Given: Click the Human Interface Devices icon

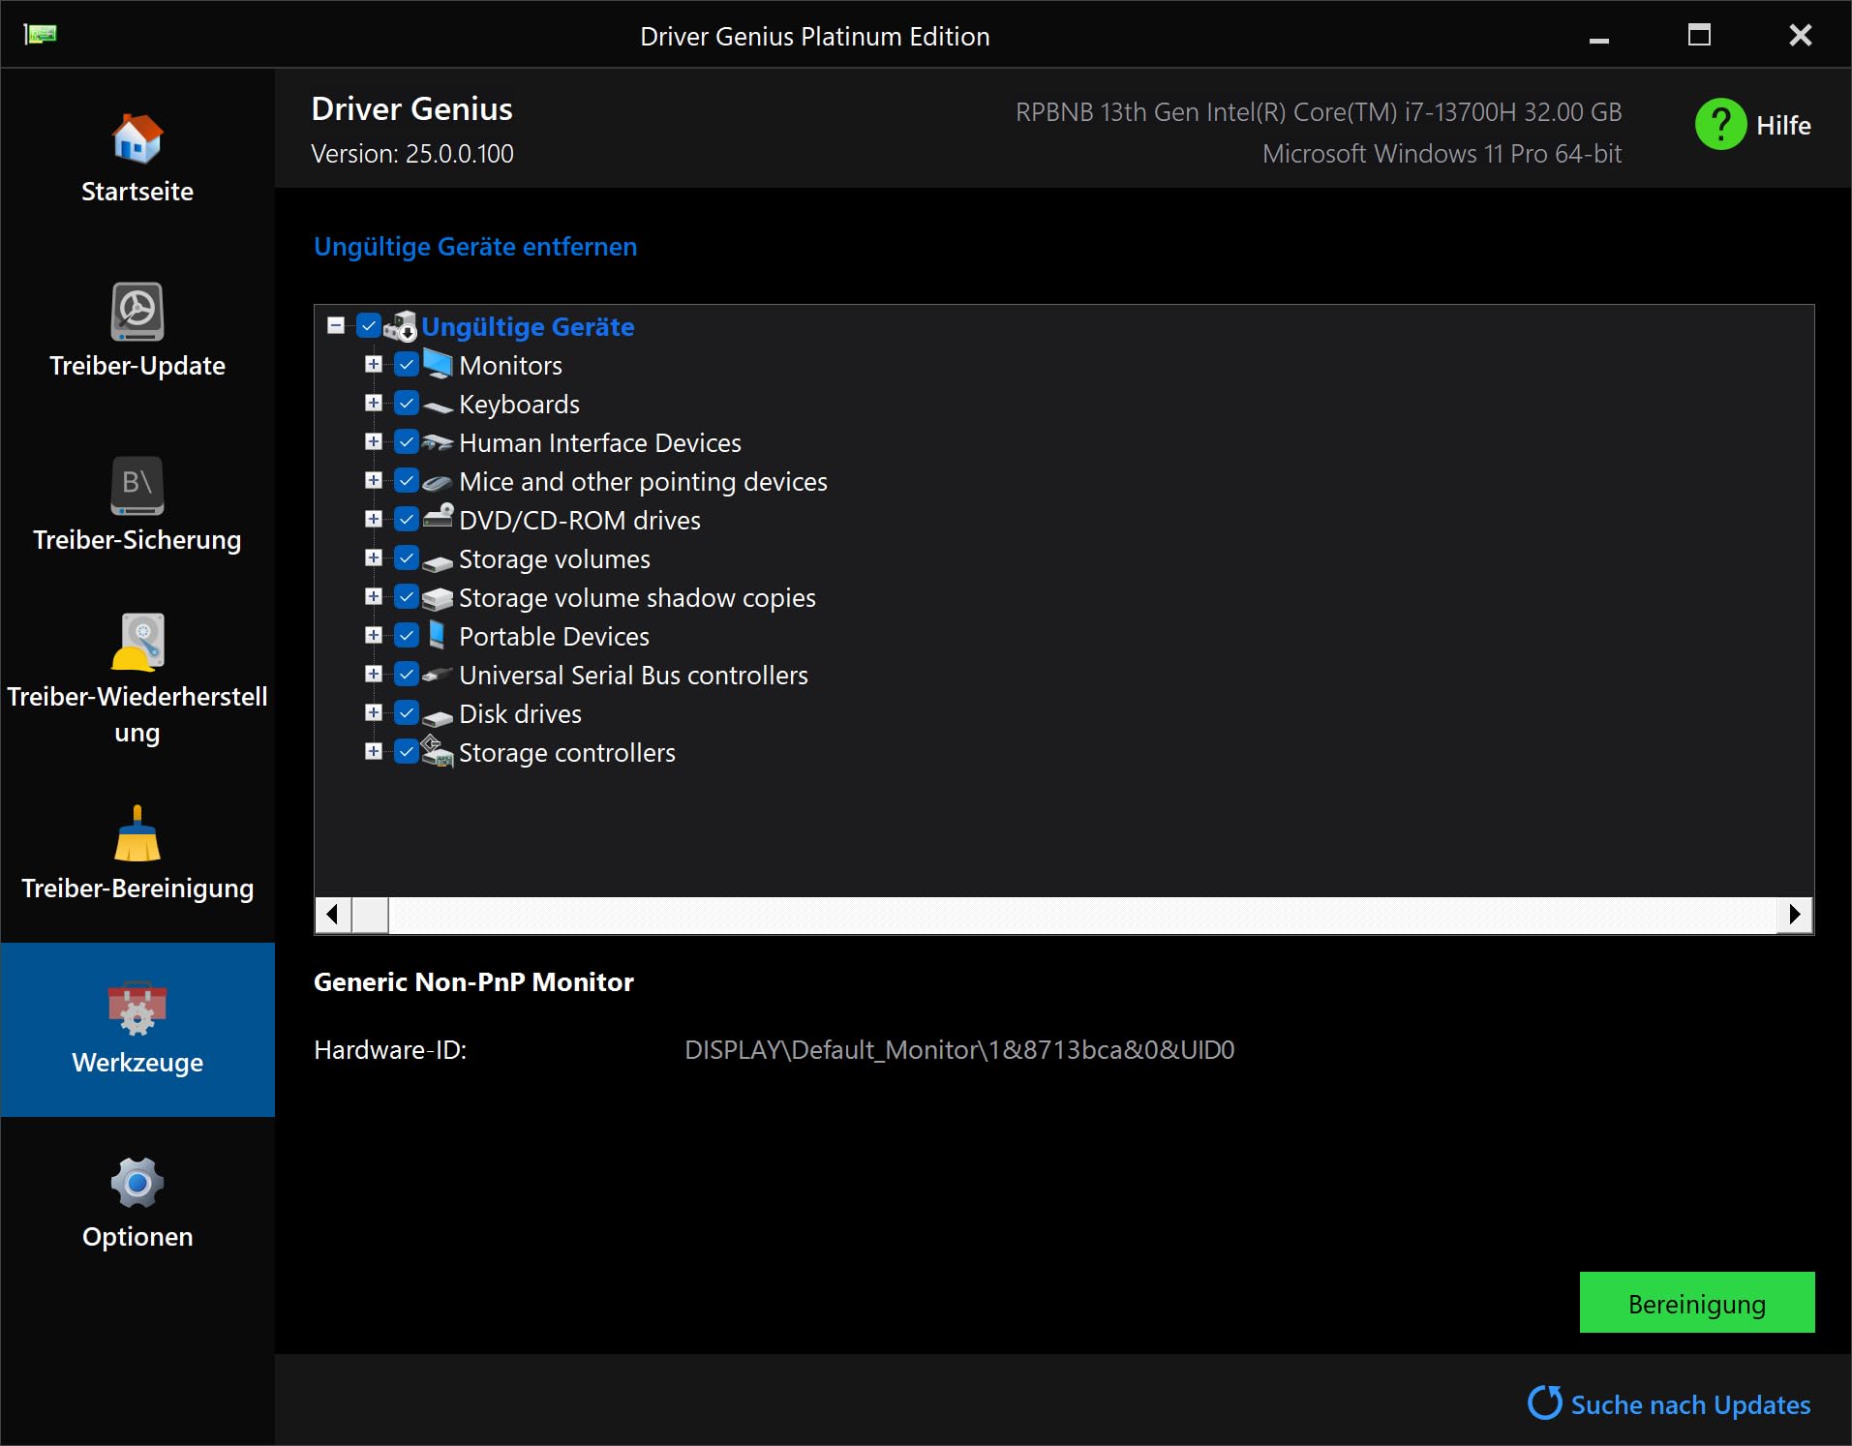Looking at the screenshot, I should coord(438,442).
